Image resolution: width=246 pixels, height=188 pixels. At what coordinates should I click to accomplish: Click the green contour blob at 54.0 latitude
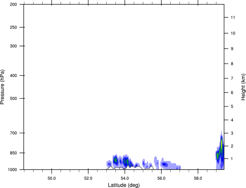125,161
